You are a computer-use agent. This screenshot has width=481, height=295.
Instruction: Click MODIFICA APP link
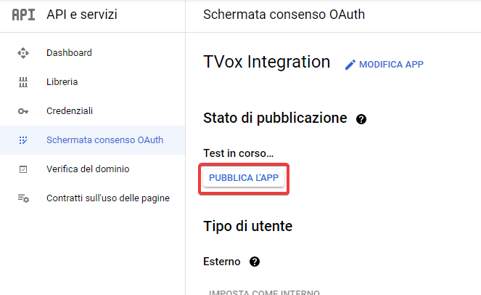[x=391, y=65]
